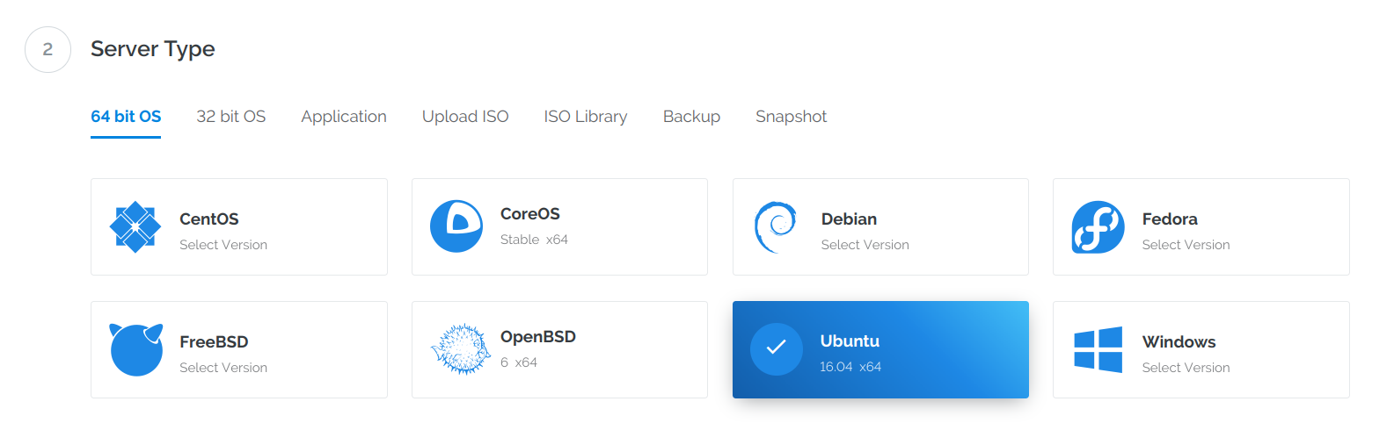Switch to the 64 bit OS tab
The height and width of the screenshot is (423, 1394).
[126, 117]
